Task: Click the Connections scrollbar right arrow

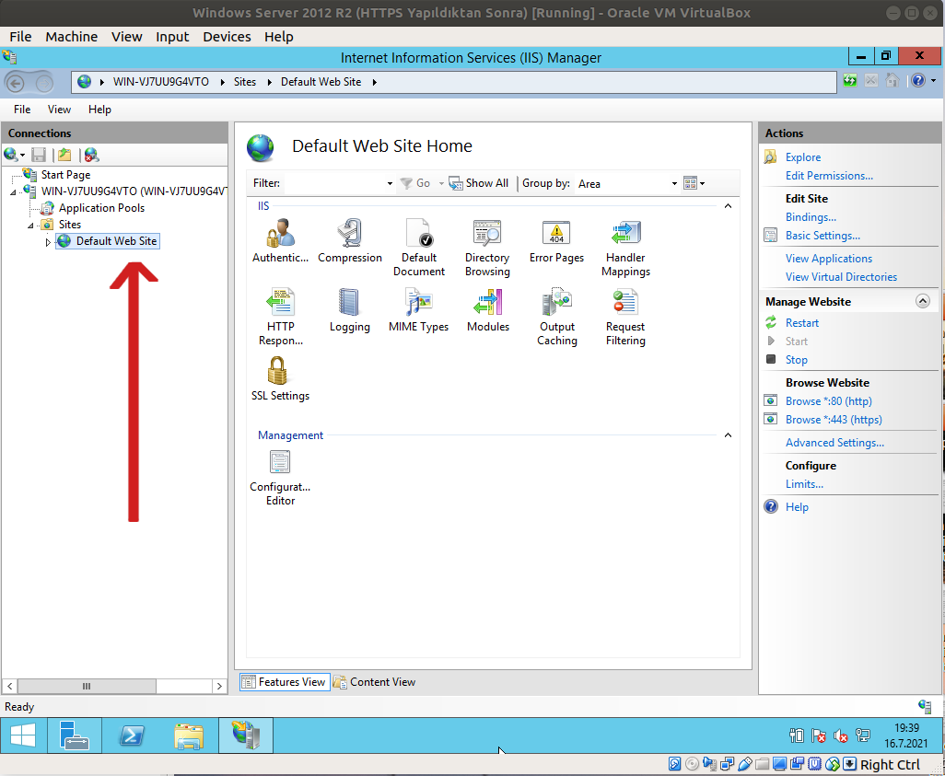Action: 219,686
